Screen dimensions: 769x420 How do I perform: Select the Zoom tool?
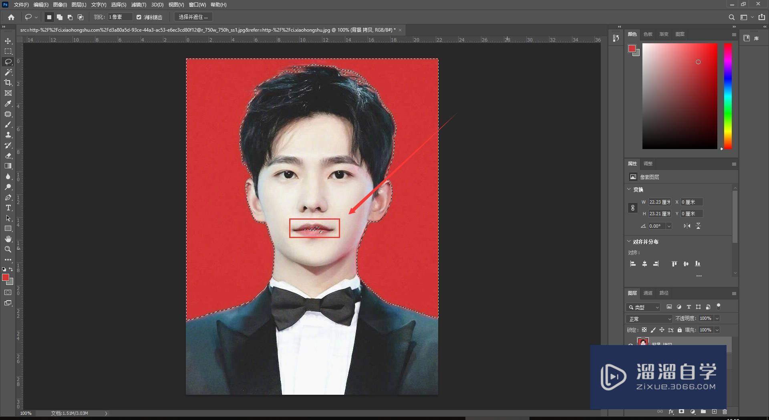pos(8,249)
